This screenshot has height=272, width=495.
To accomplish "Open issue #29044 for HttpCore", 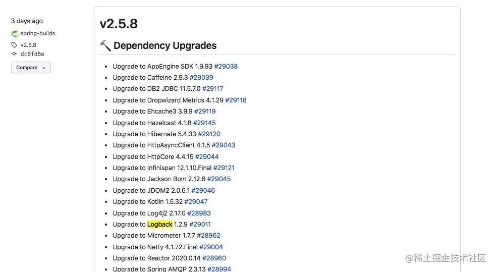I will coord(207,157).
